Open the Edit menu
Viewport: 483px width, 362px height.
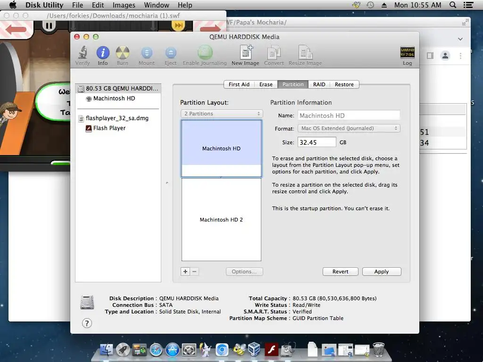pyautogui.click(x=98, y=5)
